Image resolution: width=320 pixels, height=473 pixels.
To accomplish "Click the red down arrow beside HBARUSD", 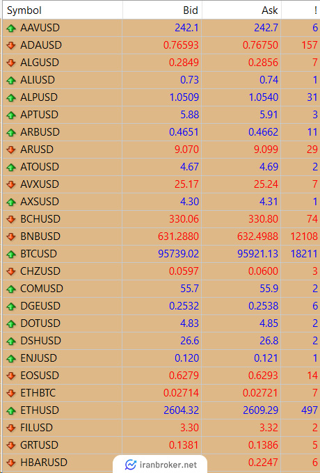I will tap(11, 463).
